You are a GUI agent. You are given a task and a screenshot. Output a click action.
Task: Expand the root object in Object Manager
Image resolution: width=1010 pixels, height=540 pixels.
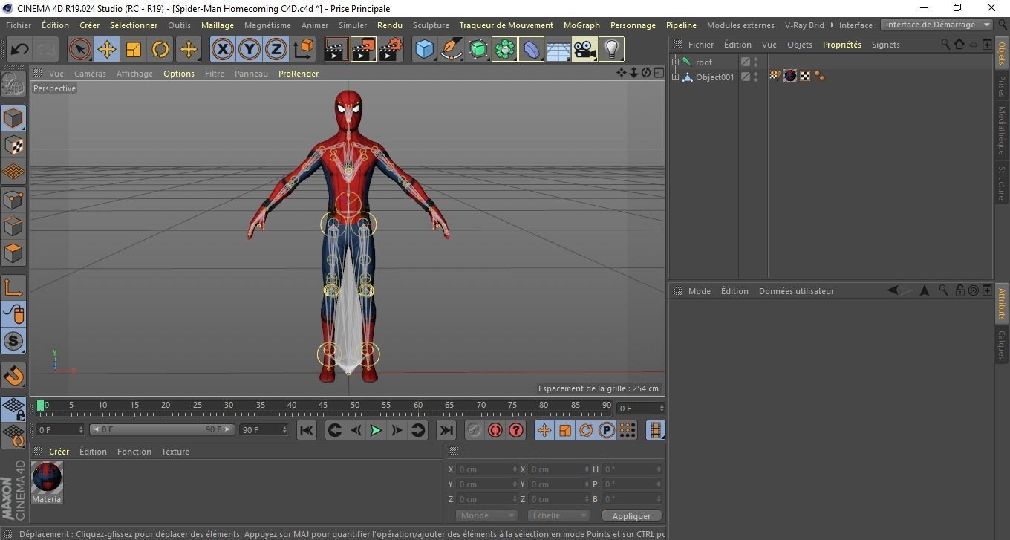click(676, 62)
